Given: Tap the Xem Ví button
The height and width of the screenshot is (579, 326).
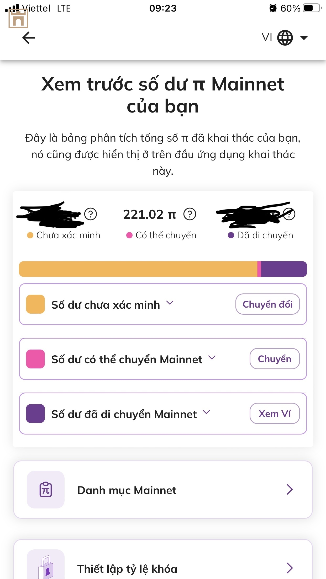Looking at the screenshot, I should 275,414.
